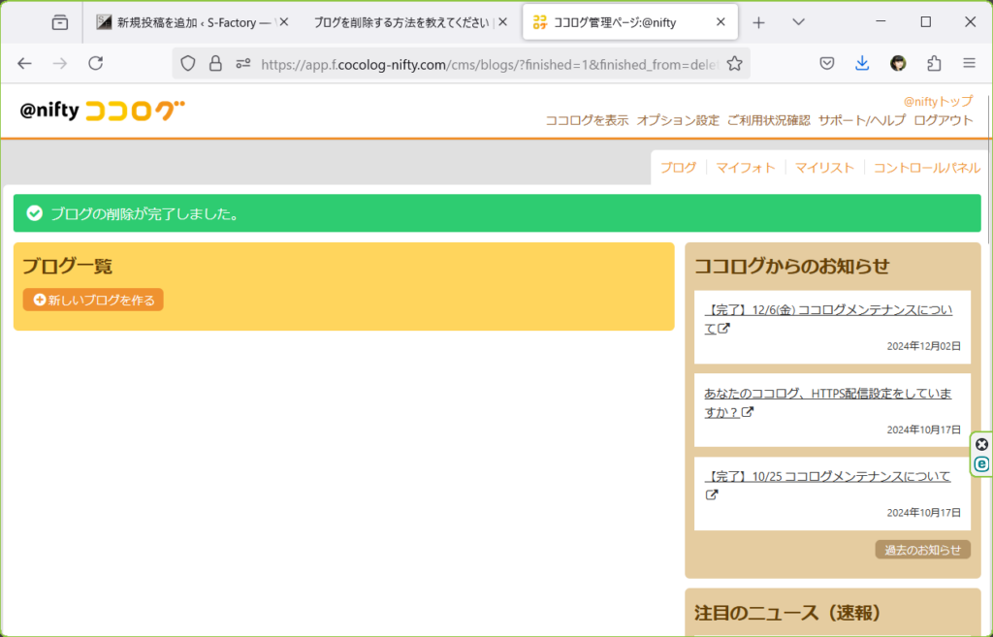Click external link icon after 12/6 notice
993x637 pixels.
pyautogui.click(x=723, y=328)
